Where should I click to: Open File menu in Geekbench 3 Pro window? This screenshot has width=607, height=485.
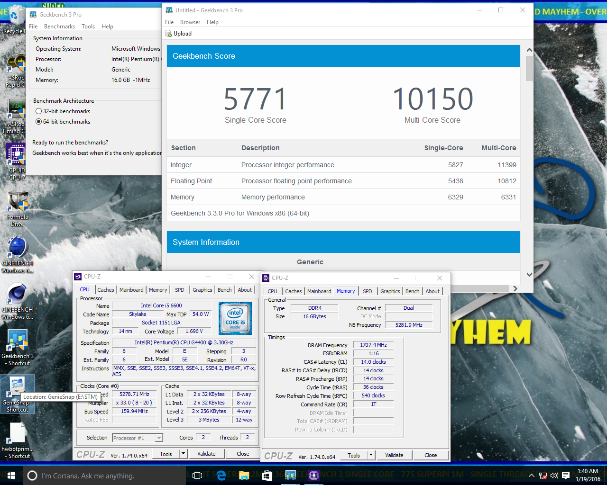point(33,27)
